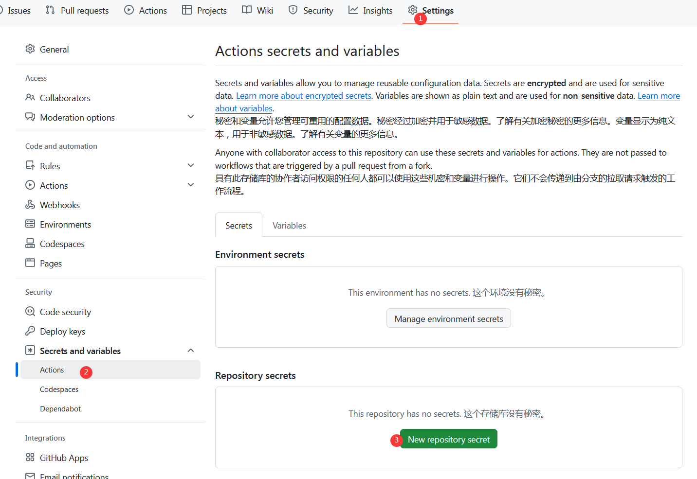This screenshot has width=697, height=479.
Task: Expand the Moderation options section
Action: click(x=191, y=117)
